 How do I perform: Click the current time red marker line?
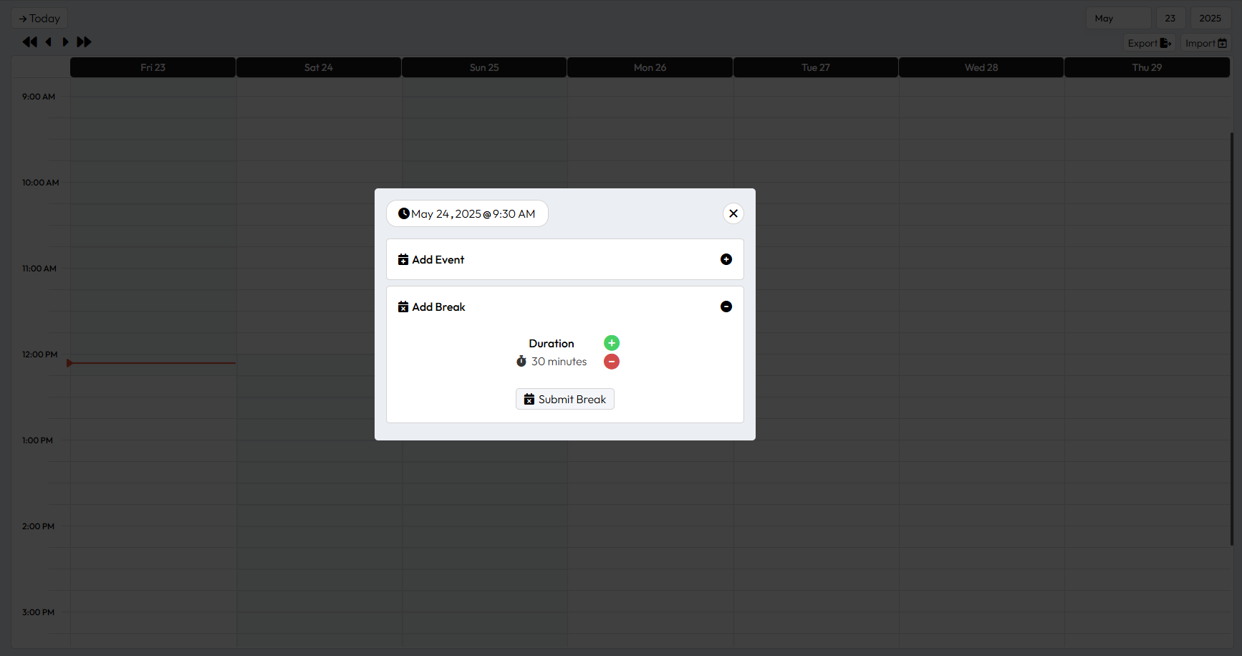point(151,363)
